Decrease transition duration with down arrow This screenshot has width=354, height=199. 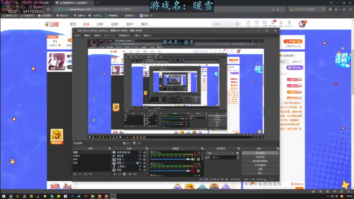[x=238, y=158]
